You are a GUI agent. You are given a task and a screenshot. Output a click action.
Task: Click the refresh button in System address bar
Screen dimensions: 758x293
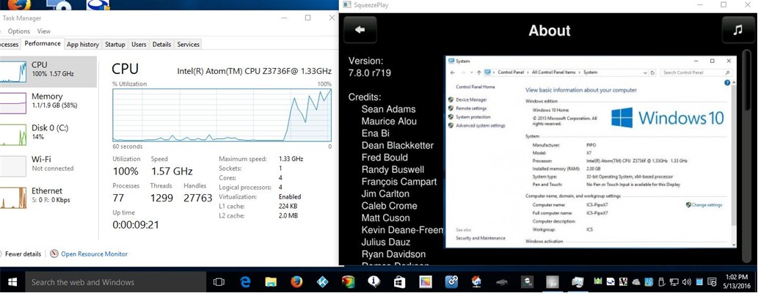[x=652, y=73]
